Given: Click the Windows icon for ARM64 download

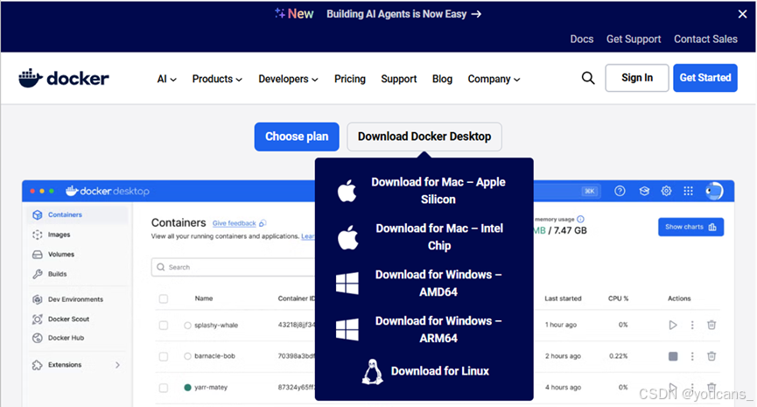Looking at the screenshot, I should pos(347,329).
